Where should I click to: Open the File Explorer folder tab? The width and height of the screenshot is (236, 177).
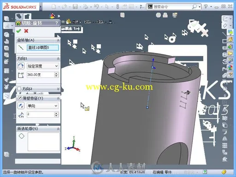pos(230,53)
